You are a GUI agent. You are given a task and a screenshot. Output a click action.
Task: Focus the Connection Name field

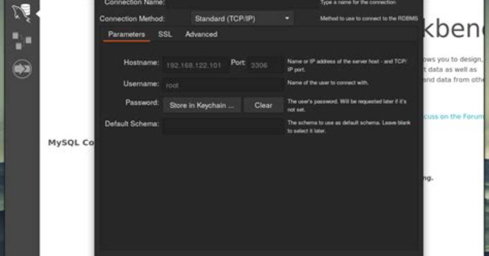pyautogui.click(x=242, y=3)
